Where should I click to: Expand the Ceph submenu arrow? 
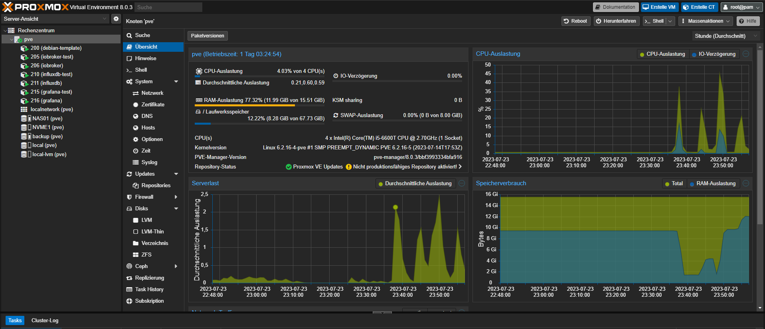tap(176, 266)
